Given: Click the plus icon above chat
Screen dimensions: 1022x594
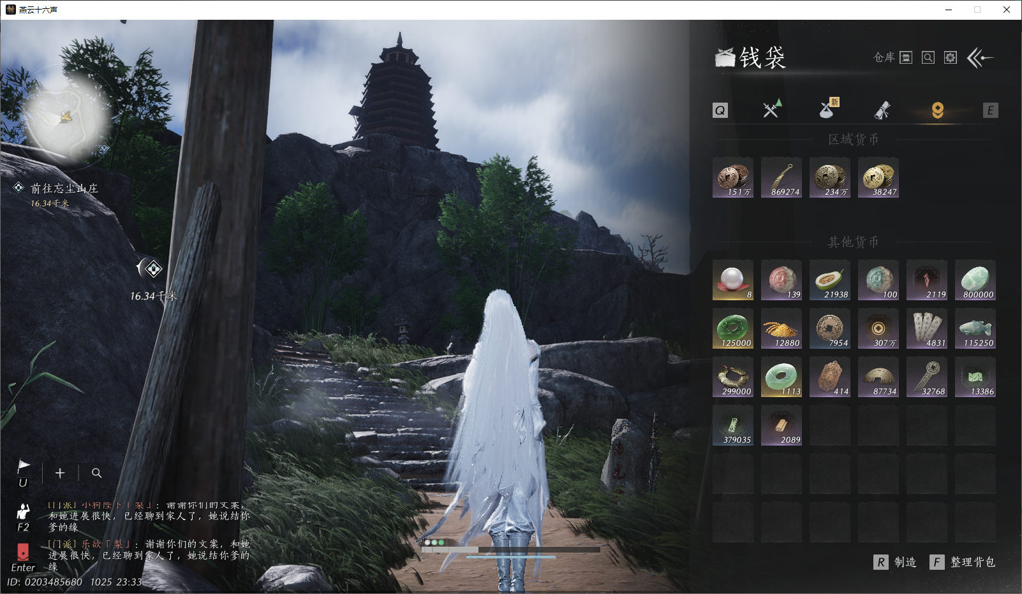Looking at the screenshot, I should pos(60,473).
